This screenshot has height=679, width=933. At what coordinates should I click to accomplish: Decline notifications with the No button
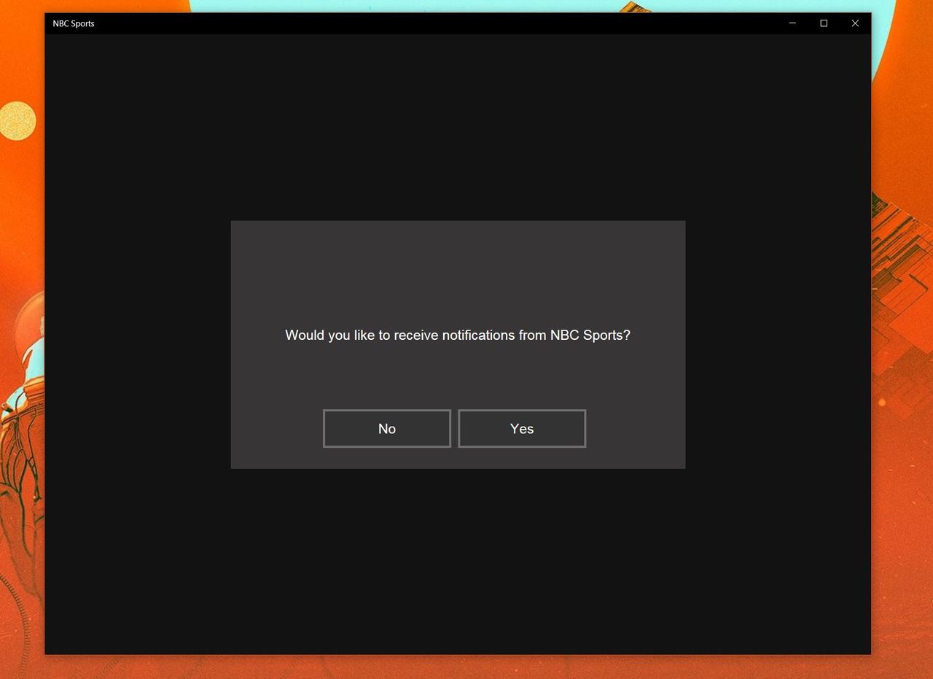387,428
